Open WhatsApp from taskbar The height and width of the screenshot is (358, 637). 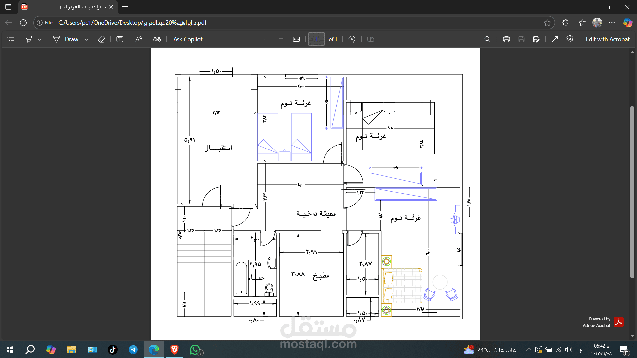[195, 350]
